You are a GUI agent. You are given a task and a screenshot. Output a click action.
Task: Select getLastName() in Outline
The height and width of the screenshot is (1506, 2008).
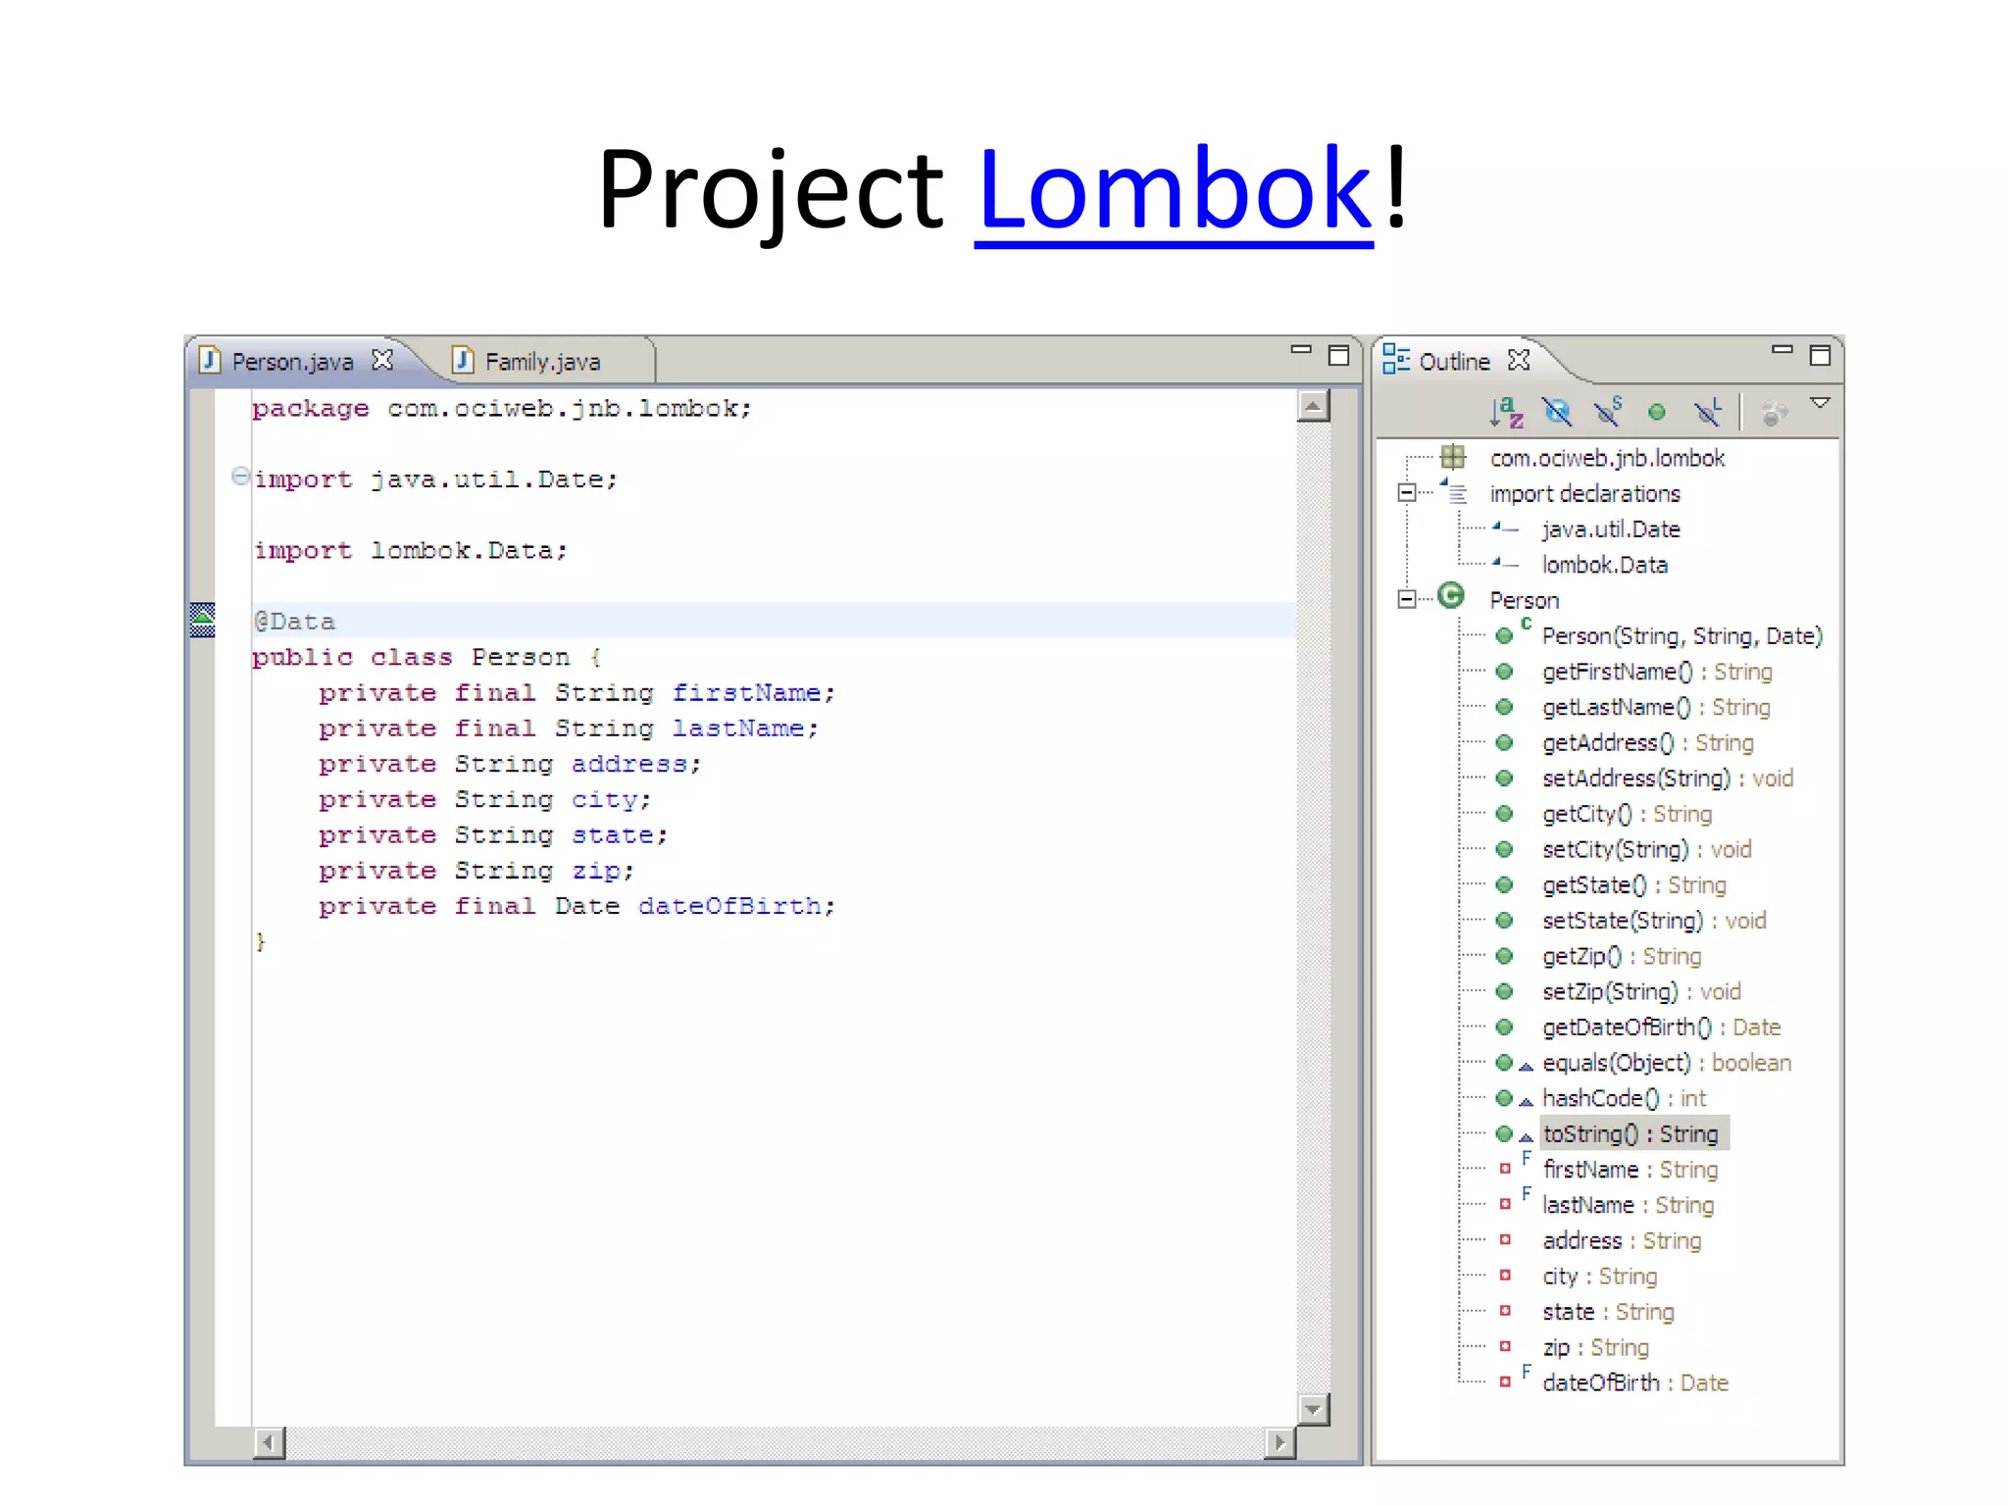tap(1656, 707)
